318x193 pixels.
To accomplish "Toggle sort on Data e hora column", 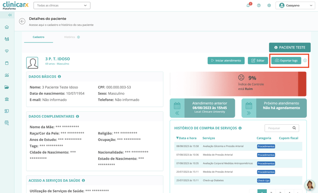I will point(186,138).
